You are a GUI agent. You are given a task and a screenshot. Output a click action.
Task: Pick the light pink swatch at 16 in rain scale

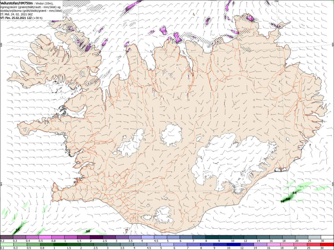(274, 245)
